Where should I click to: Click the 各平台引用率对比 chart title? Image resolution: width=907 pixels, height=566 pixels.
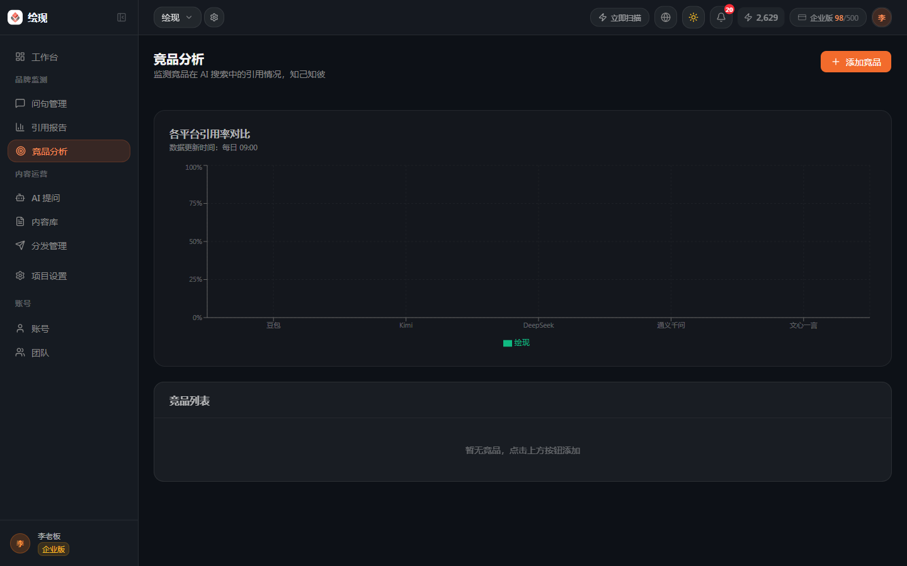coord(210,134)
